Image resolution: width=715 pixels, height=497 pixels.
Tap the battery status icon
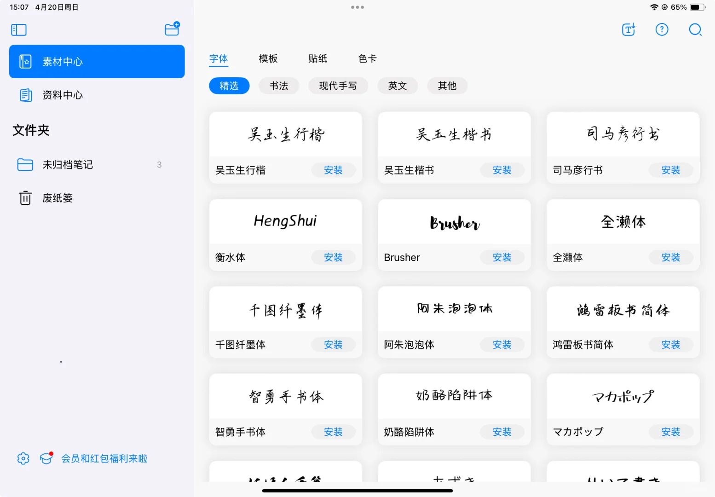point(698,7)
